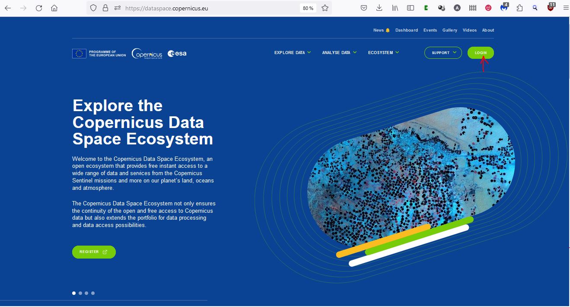Open the fence-shaped extension icon
Image resolution: width=570 pixels, height=307 pixels.
(x=473, y=8)
